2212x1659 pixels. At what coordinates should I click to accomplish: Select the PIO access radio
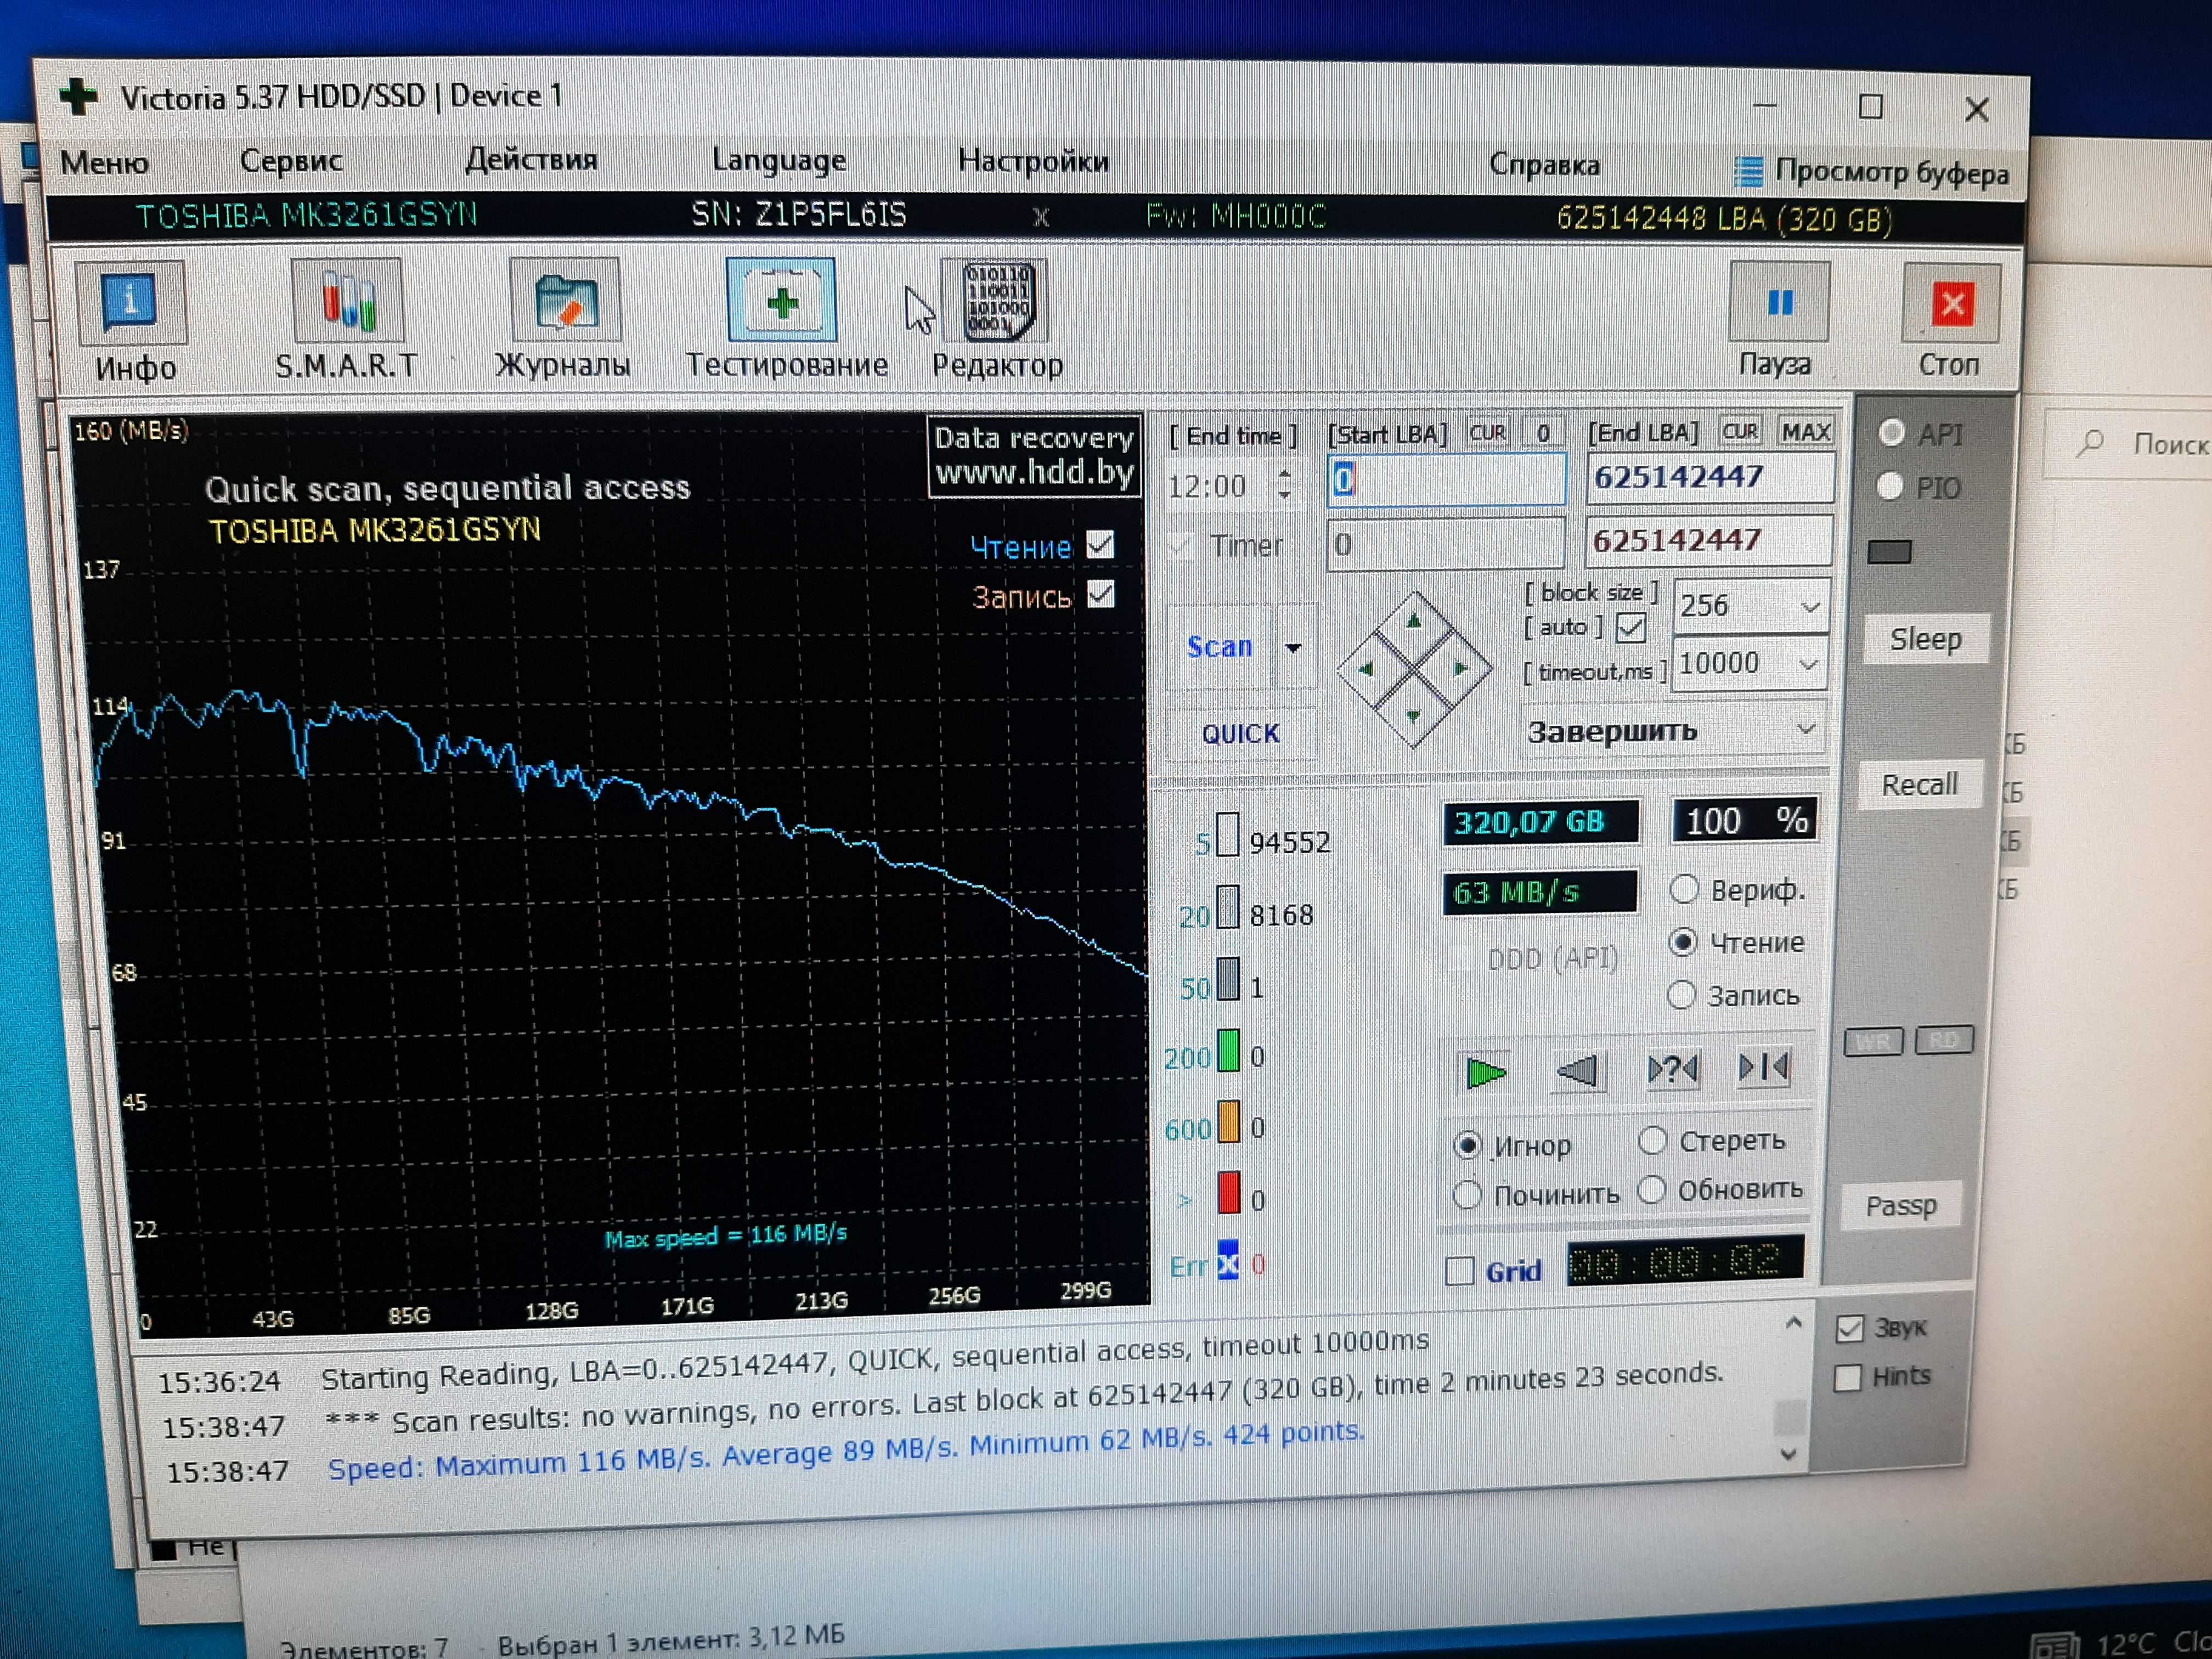pos(1889,487)
